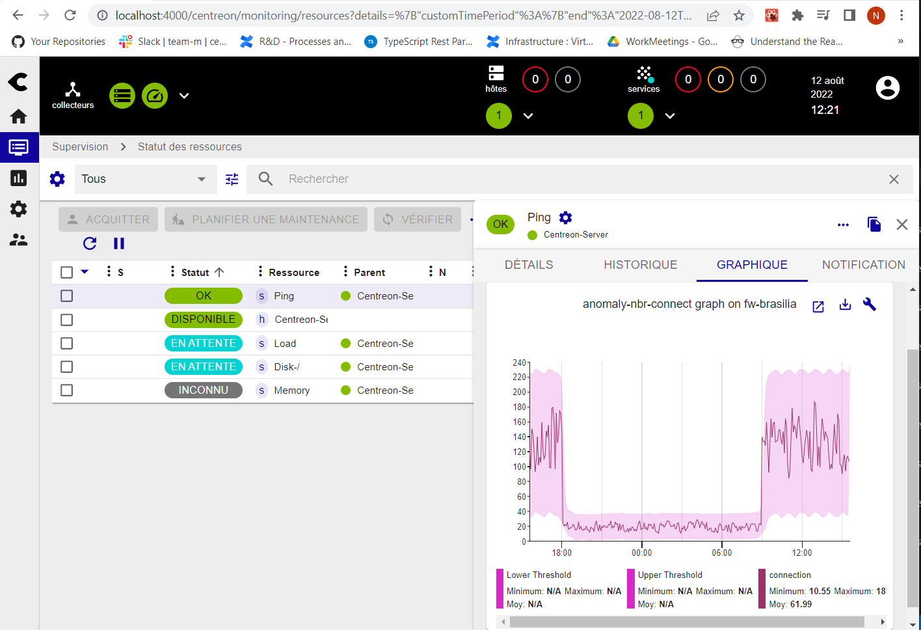This screenshot has height=630, width=921.
Task: Reload the page in the browser
Action: tap(70, 15)
